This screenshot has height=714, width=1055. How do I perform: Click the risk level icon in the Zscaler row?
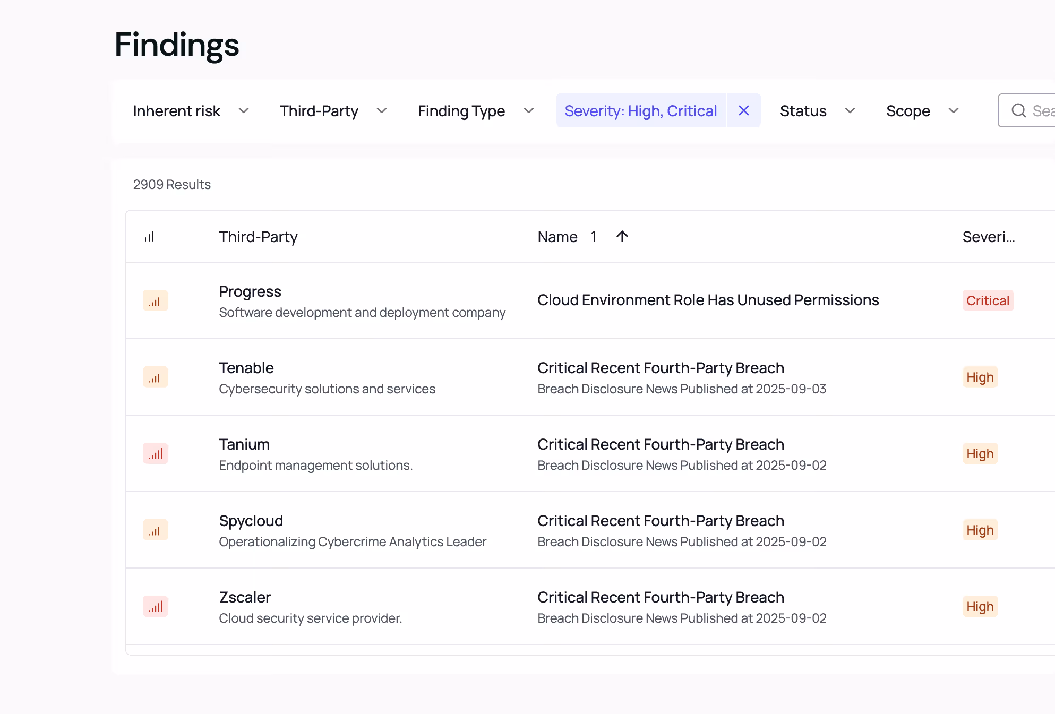pos(155,606)
